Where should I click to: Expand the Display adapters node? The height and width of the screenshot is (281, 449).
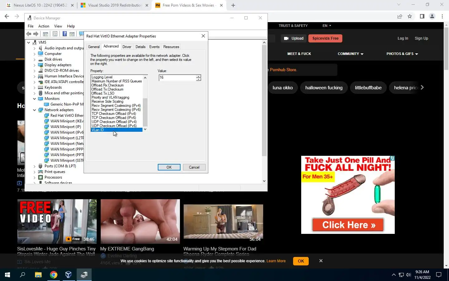point(34,65)
